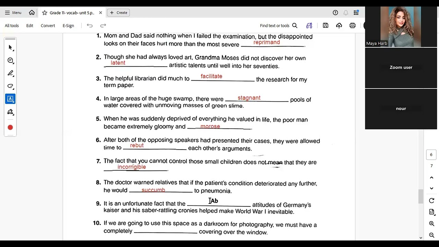This screenshot has height=247, width=439.
Task: Open the Edit menu item
Action: coord(30,26)
